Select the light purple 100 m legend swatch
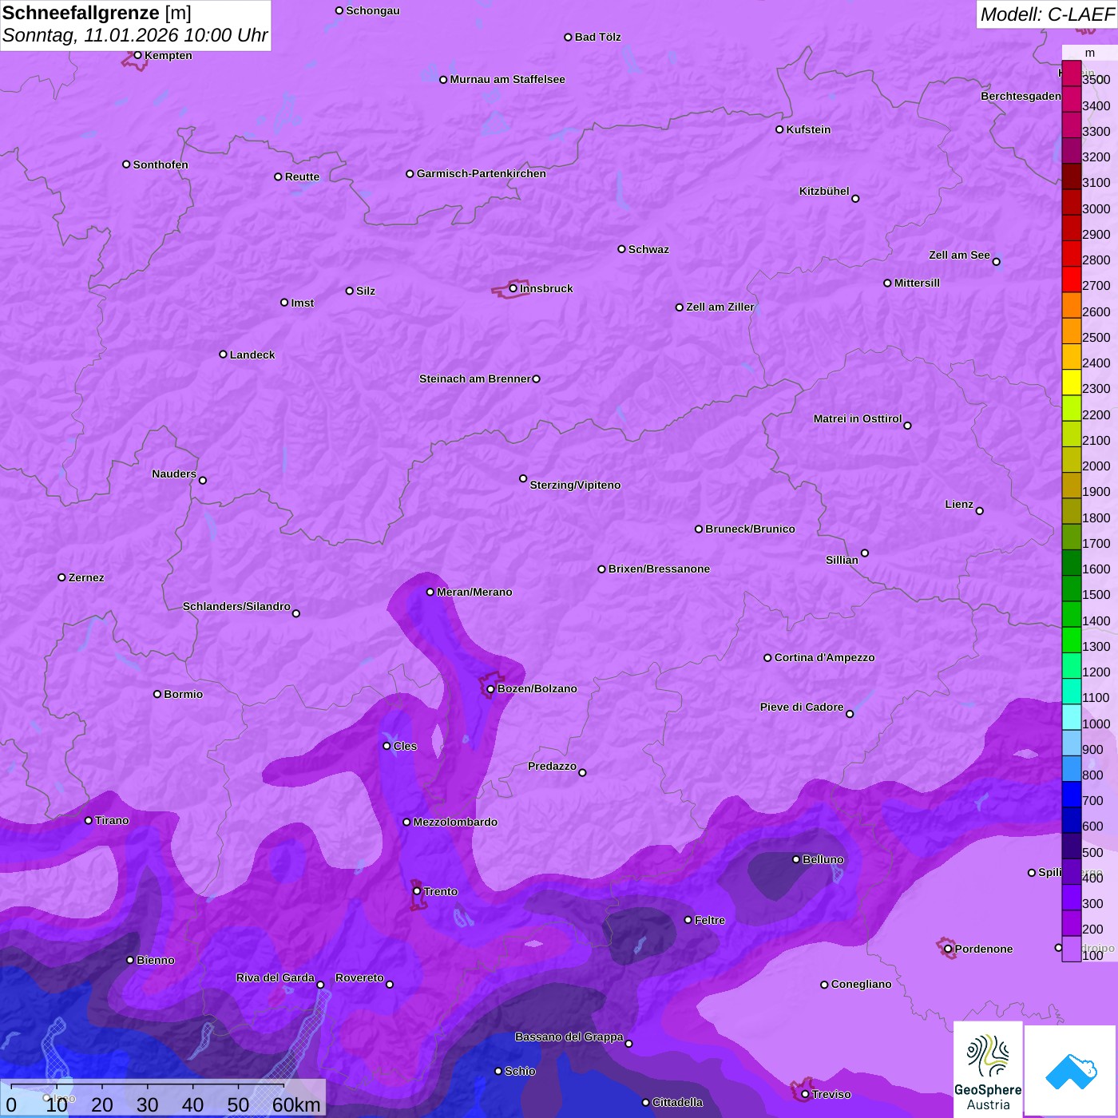The image size is (1118, 1118). (1071, 949)
